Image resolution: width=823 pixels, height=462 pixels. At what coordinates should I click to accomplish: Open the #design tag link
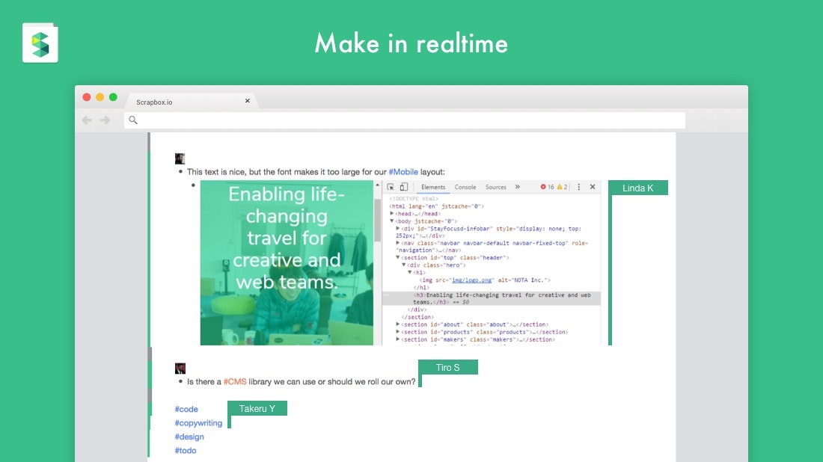(189, 437)
